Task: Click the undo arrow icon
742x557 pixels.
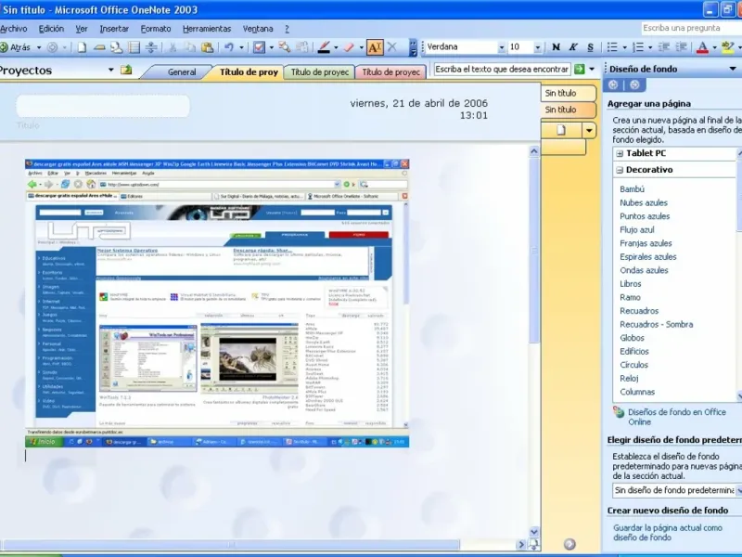Action: [229, 47]
